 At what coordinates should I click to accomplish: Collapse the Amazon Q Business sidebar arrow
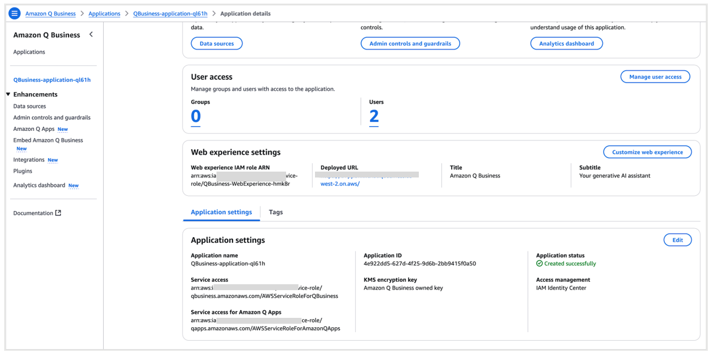(x=91, y=35)
